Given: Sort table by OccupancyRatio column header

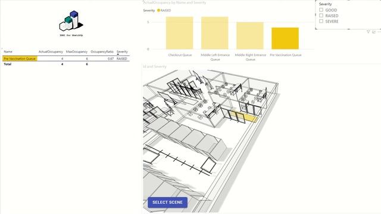Looking at the screenshot, I should [102, 52].
